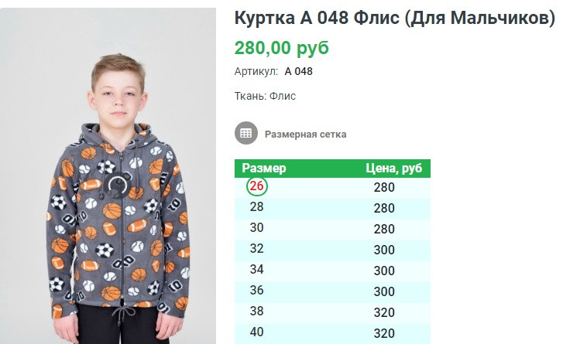This screenshot has height=344, width=563.
Task: Click the boy's fleece jacket product photo
Action: pyautogui.click(x=108, y=176)
